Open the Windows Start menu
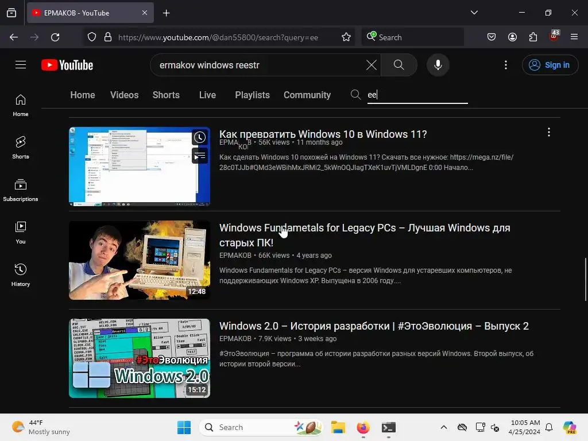The image size is (588, 441). click(184, 427)
